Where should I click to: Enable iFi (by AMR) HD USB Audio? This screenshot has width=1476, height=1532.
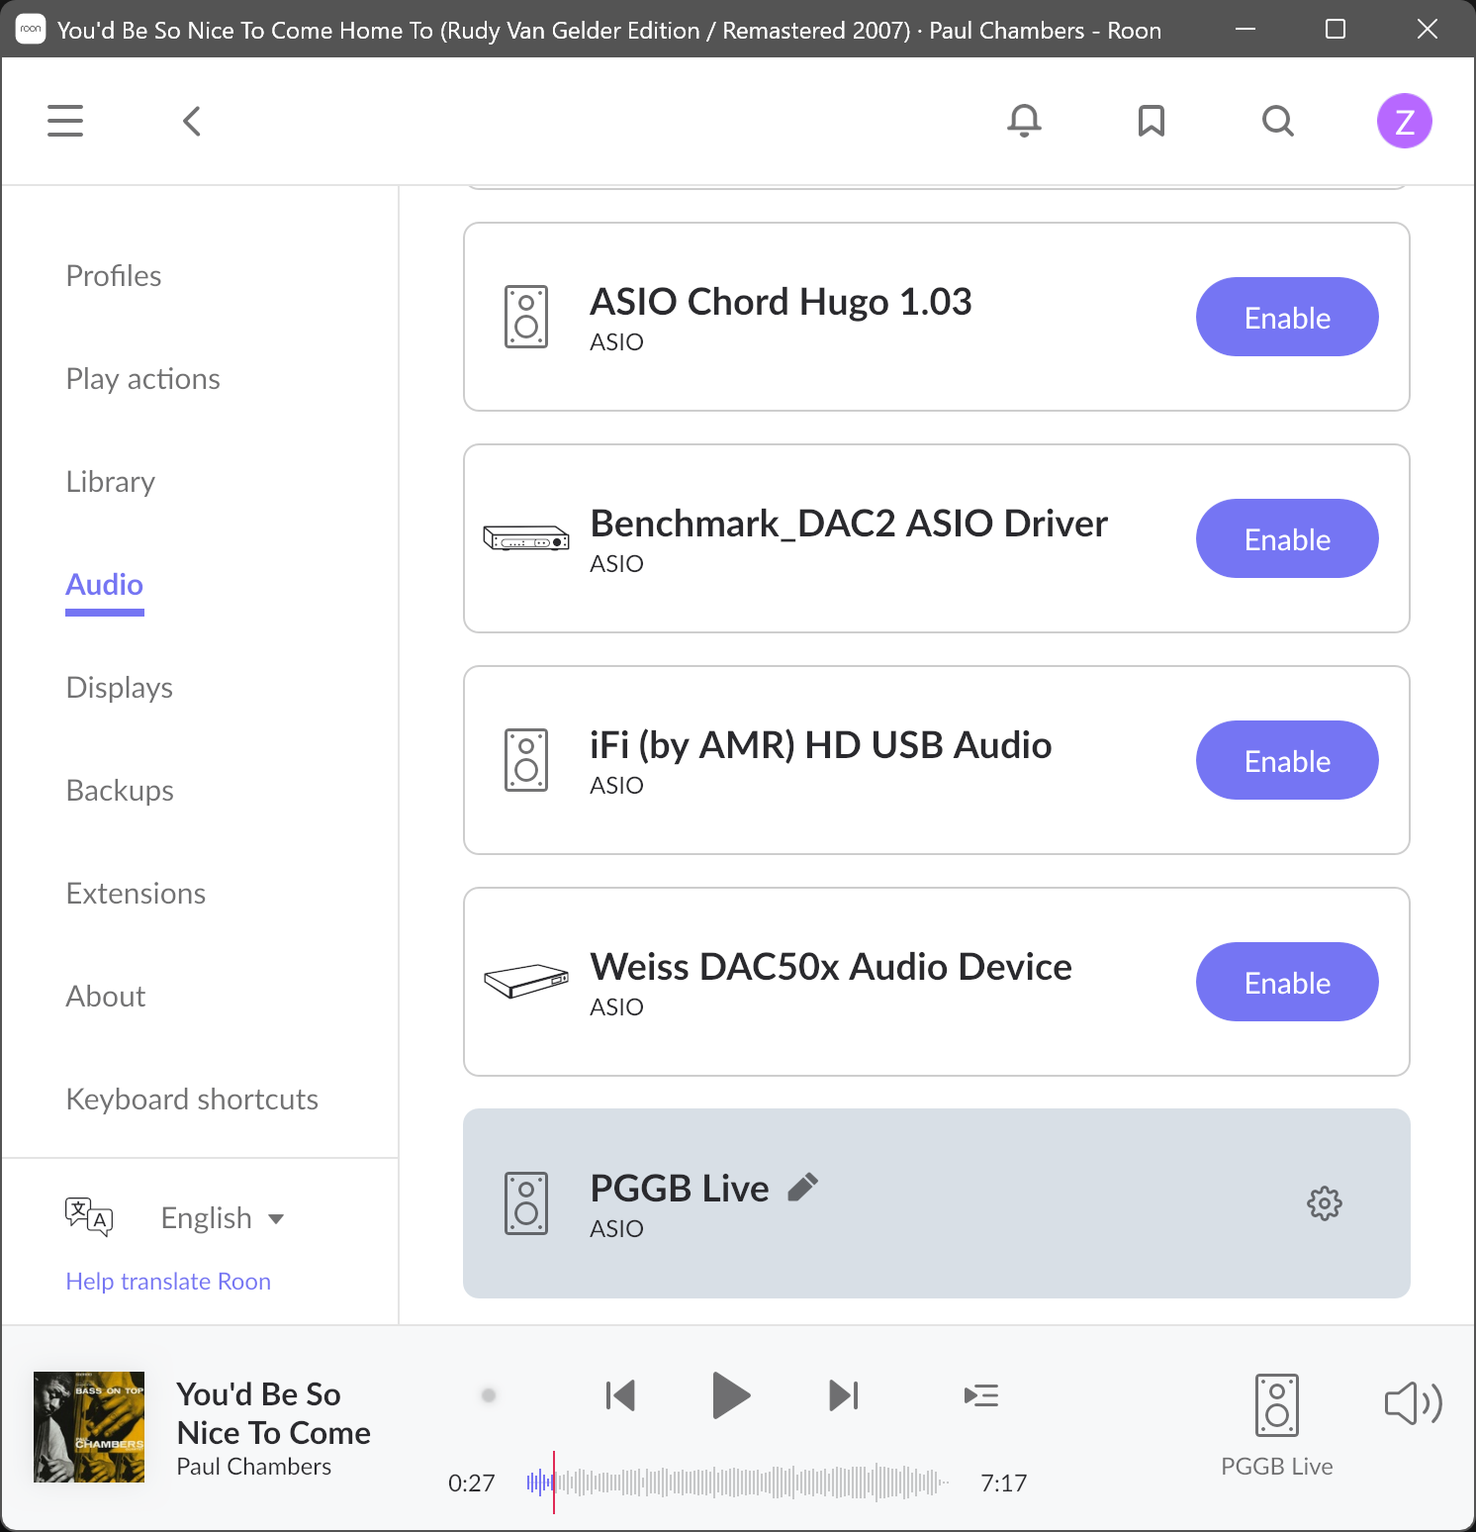[1287, 760]
